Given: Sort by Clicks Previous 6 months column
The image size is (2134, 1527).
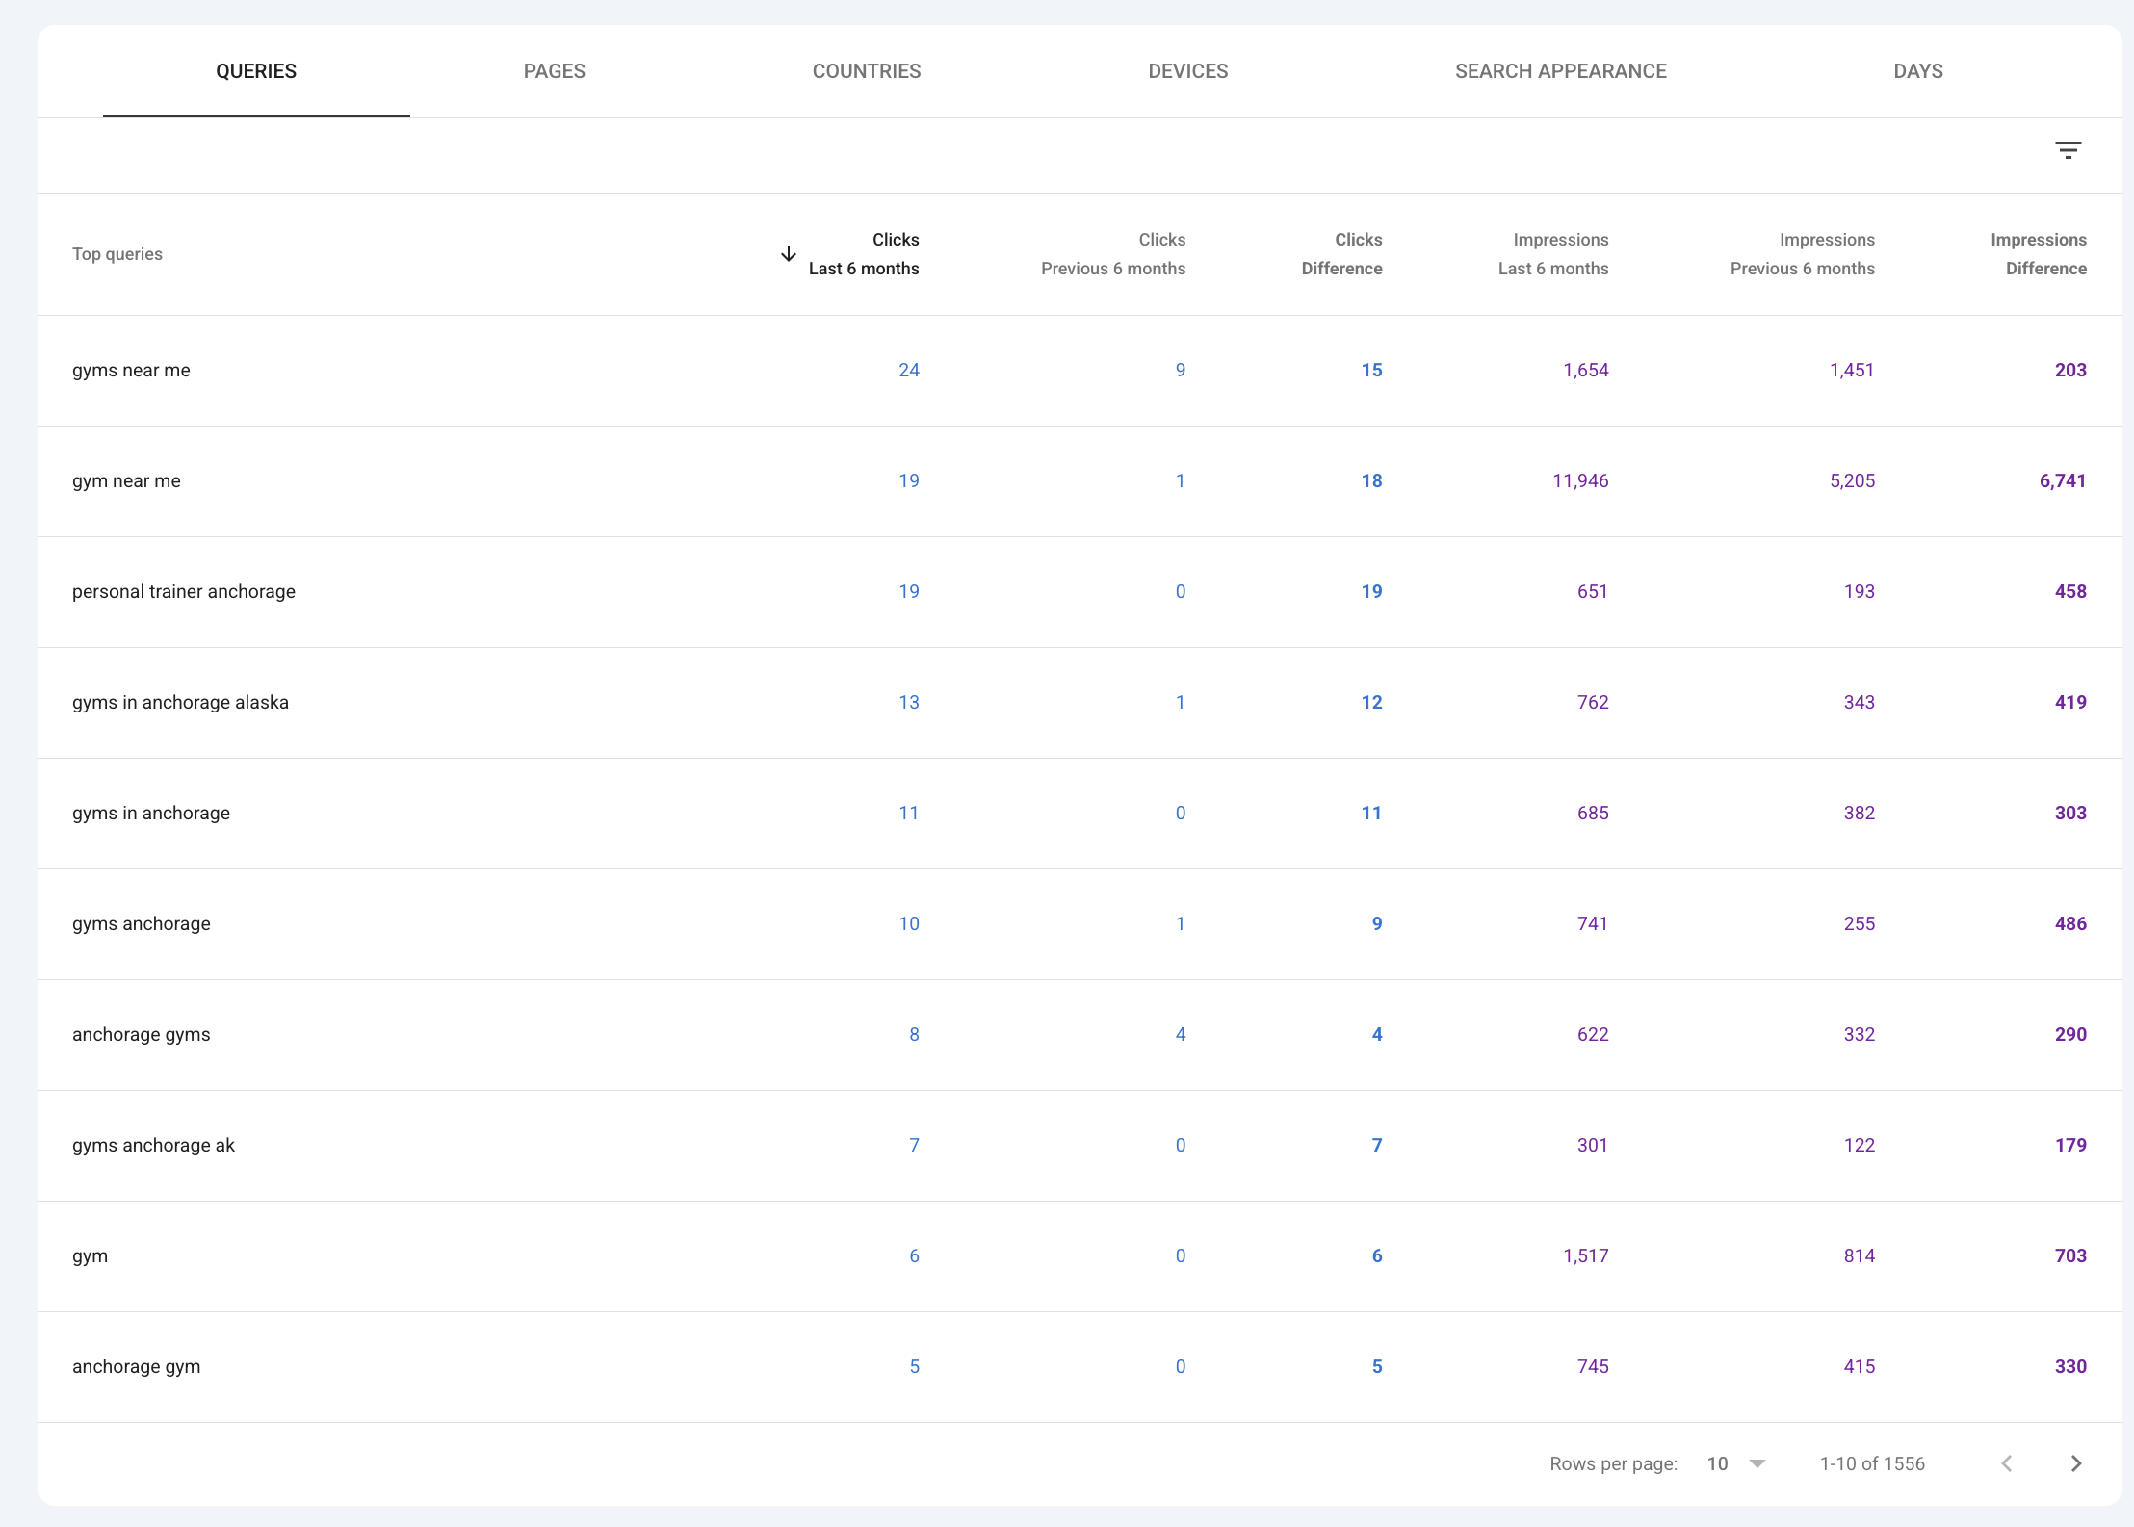Looking at the screenshot, I should pyautogui.click(x=1113, y=254).
